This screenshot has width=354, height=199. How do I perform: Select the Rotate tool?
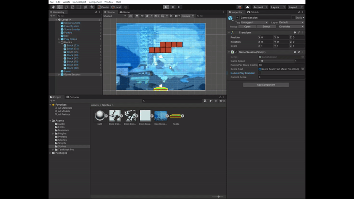[x=66, y=7]
